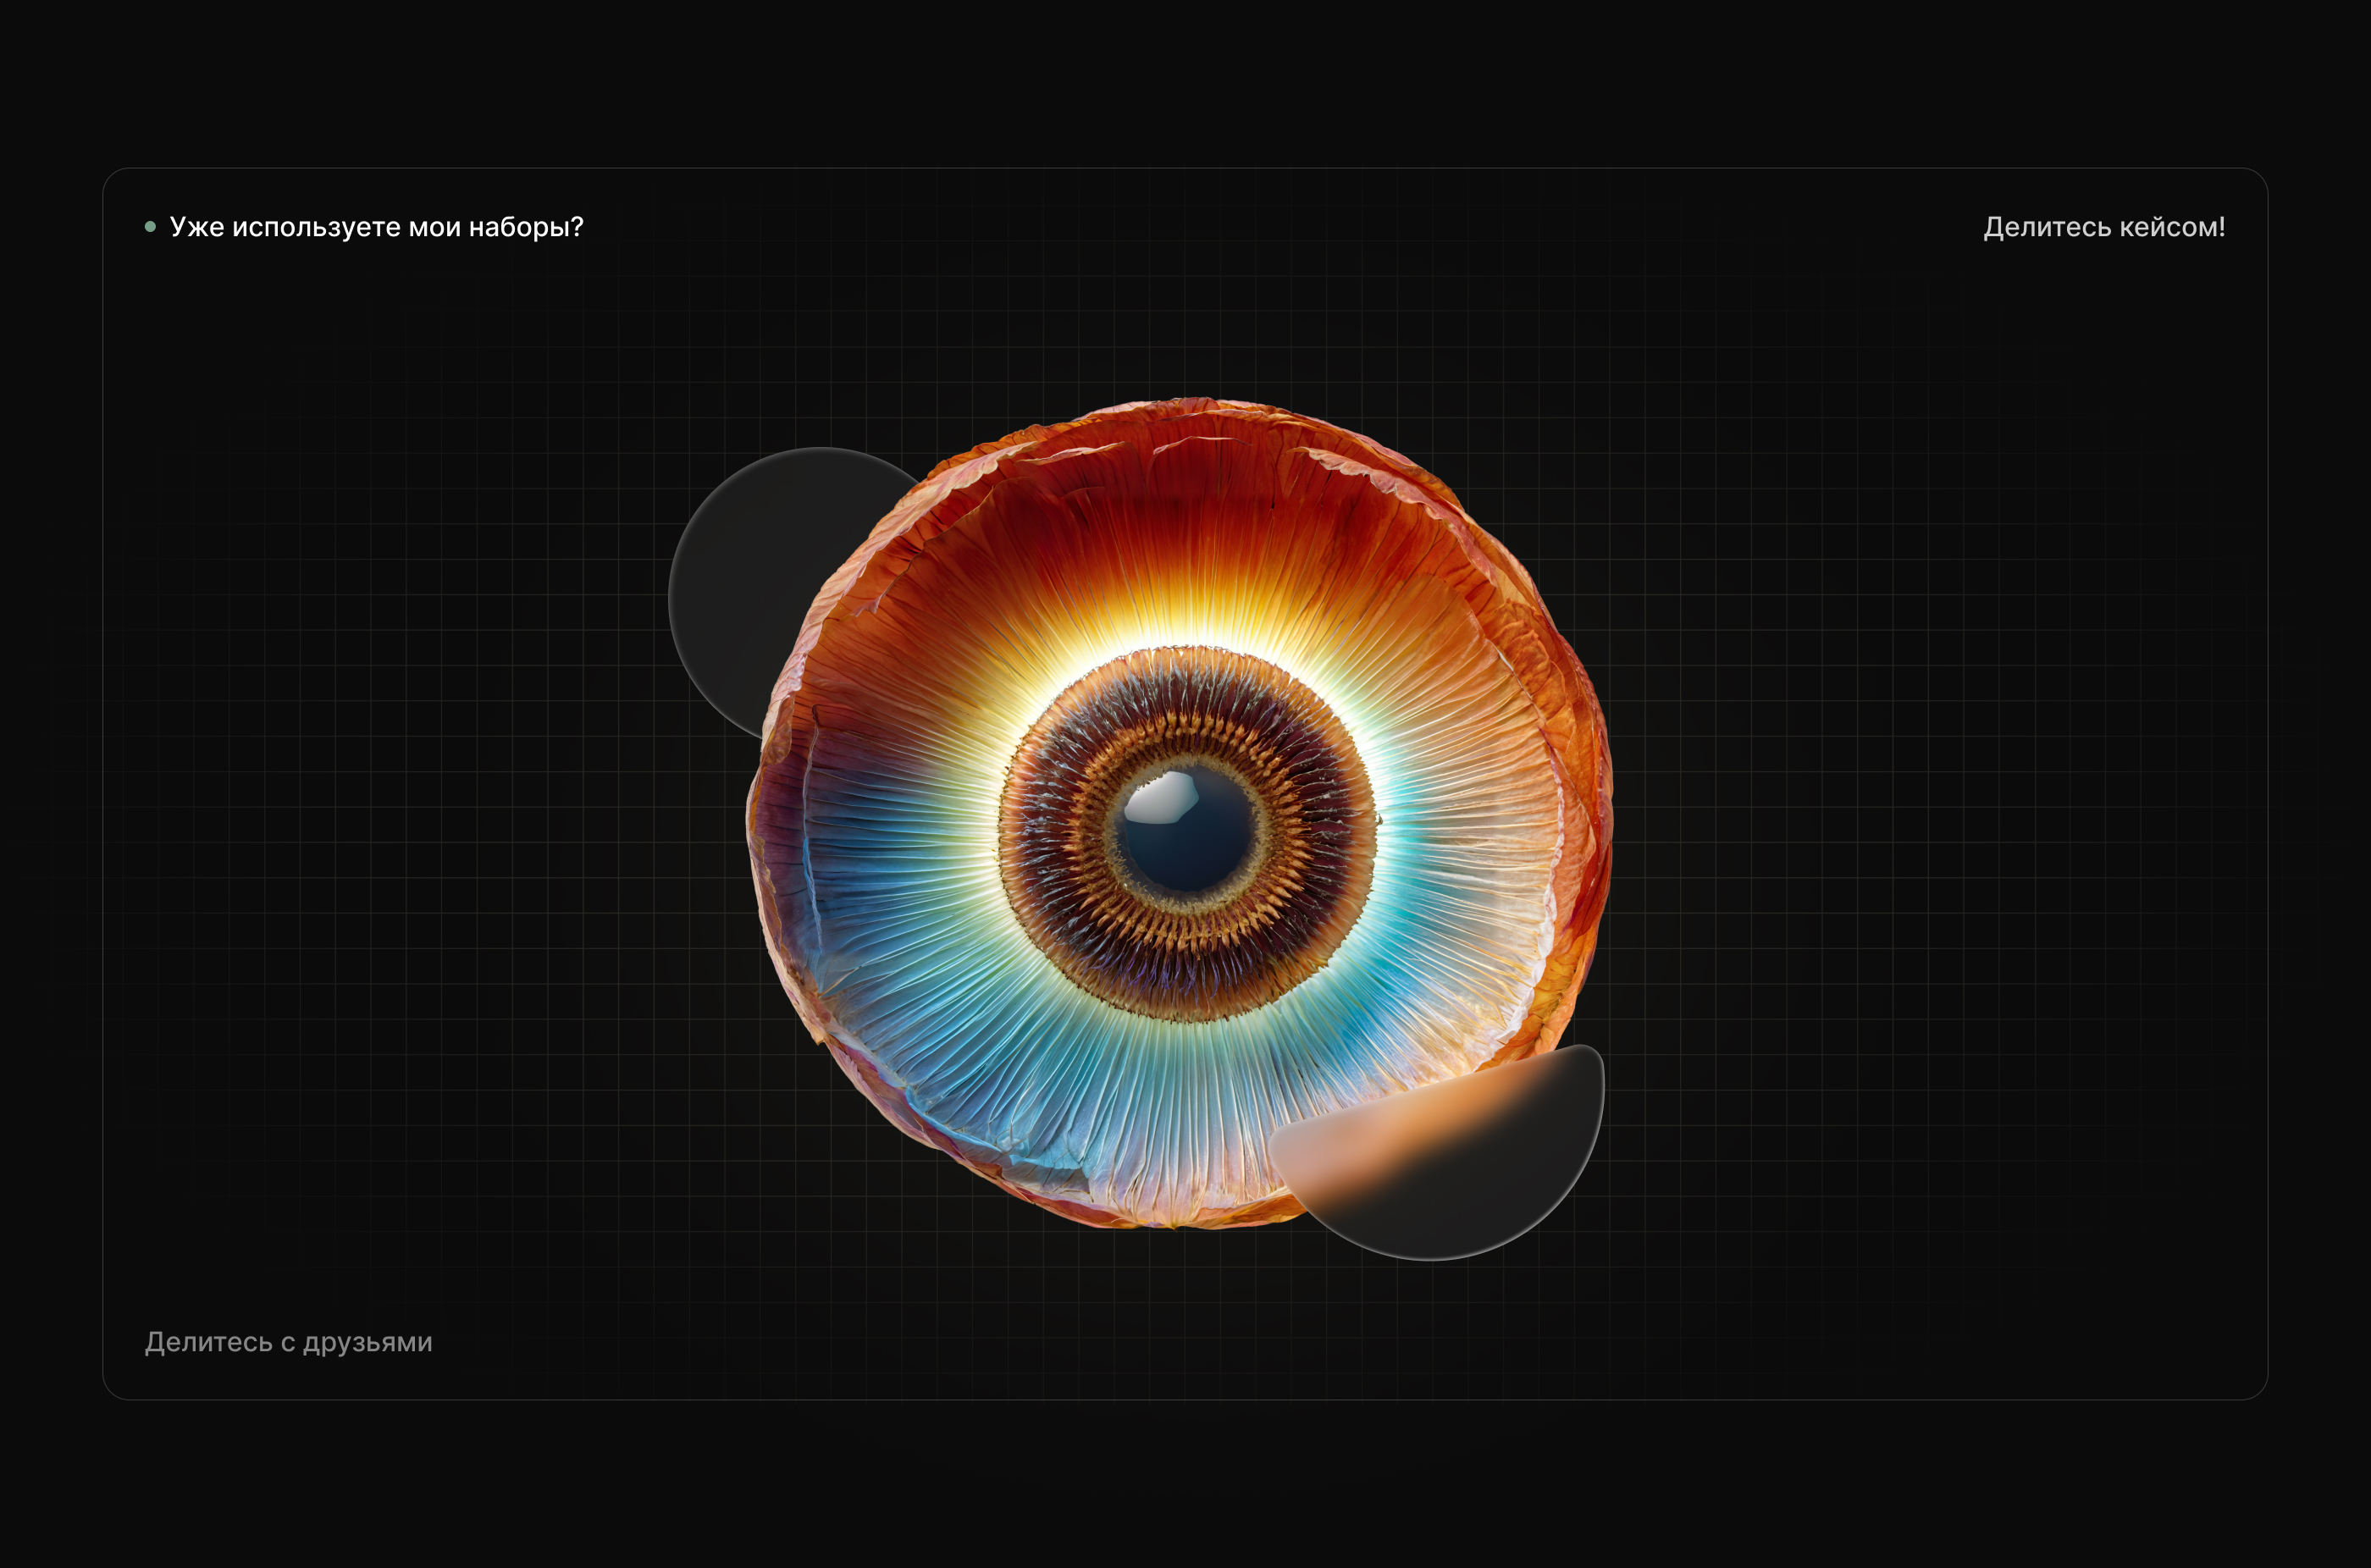This screenshot has height=1568, width=2371.
Task: Click the green dot beside the heading
Action: [150, 227]
